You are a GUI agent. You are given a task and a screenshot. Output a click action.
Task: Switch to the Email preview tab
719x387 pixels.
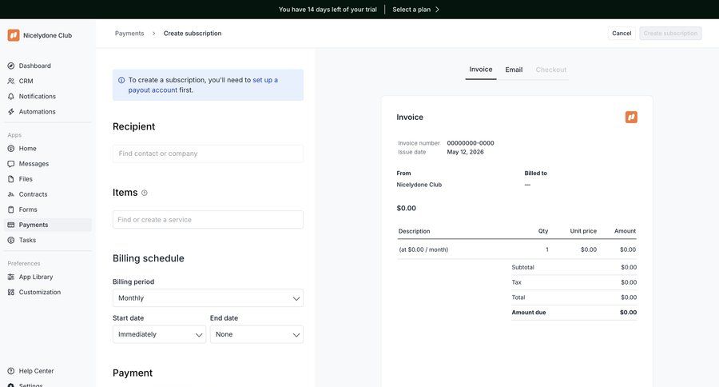[x=514, y=70]
